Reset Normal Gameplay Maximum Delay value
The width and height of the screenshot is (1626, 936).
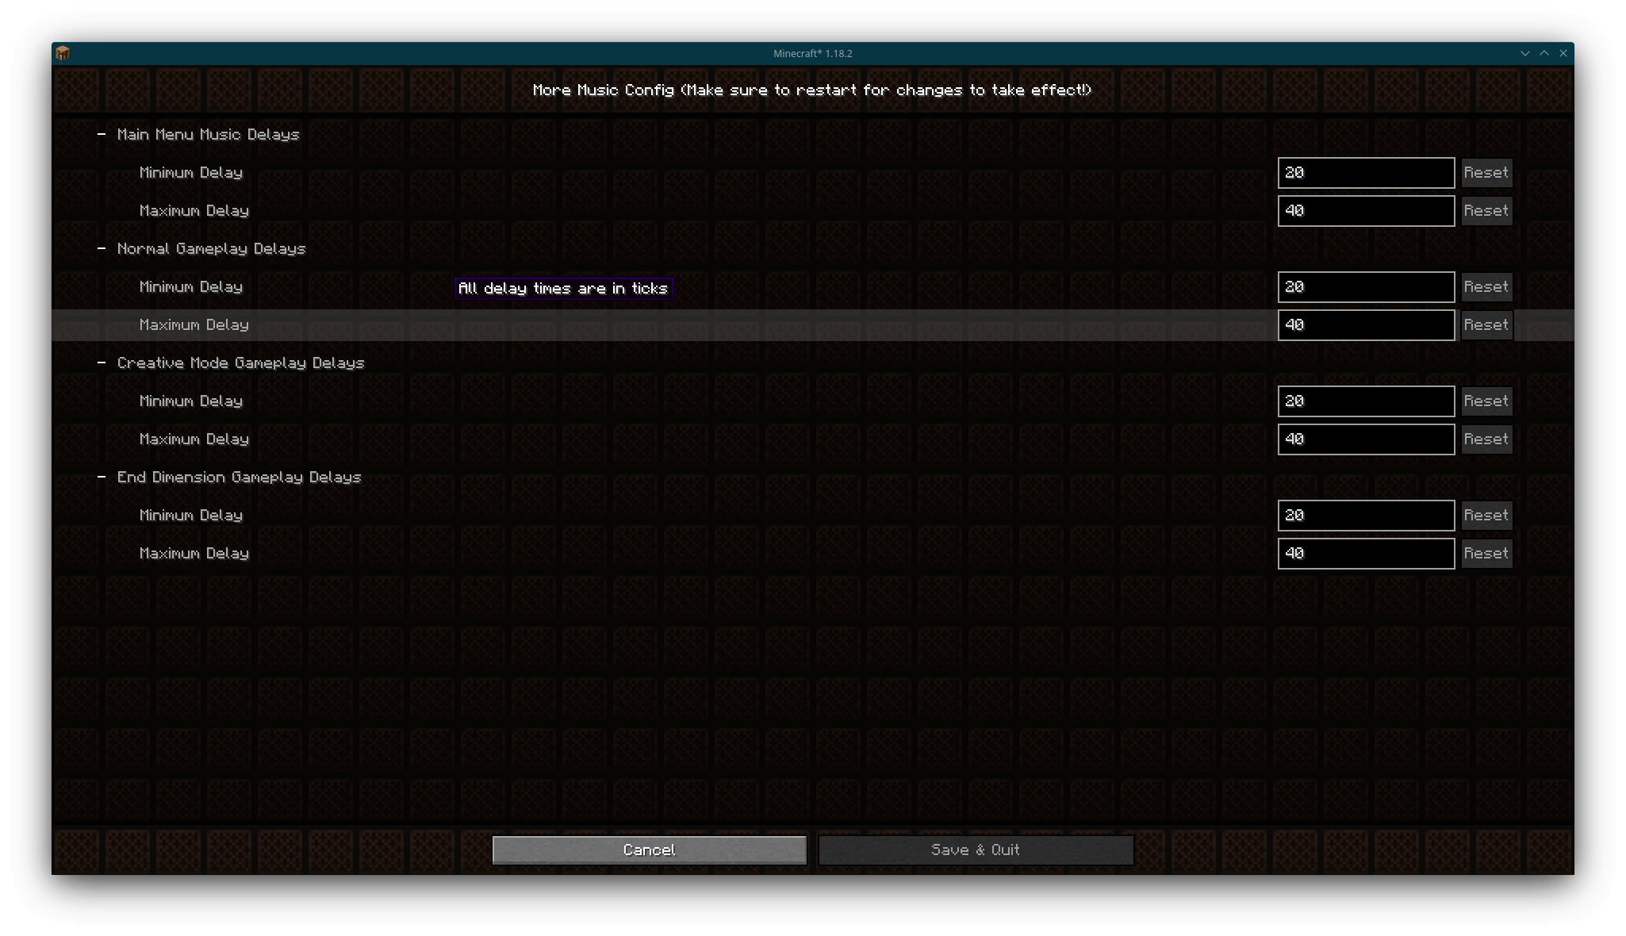(1486, 325)
